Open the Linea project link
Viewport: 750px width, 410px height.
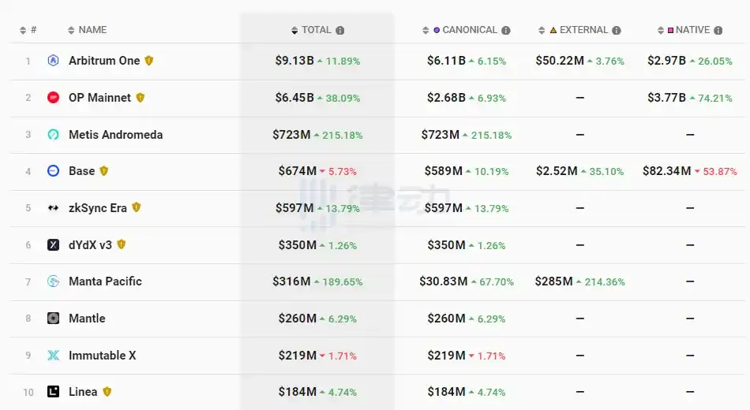click(83, 392)
